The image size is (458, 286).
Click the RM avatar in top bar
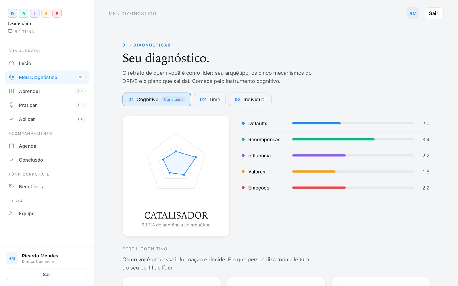(x=413, y=13)
